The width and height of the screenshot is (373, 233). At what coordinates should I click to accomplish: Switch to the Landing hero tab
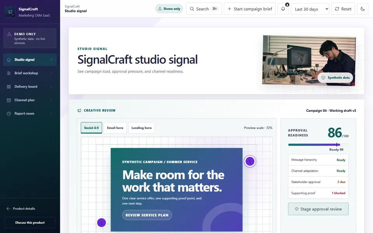(141, 128)
